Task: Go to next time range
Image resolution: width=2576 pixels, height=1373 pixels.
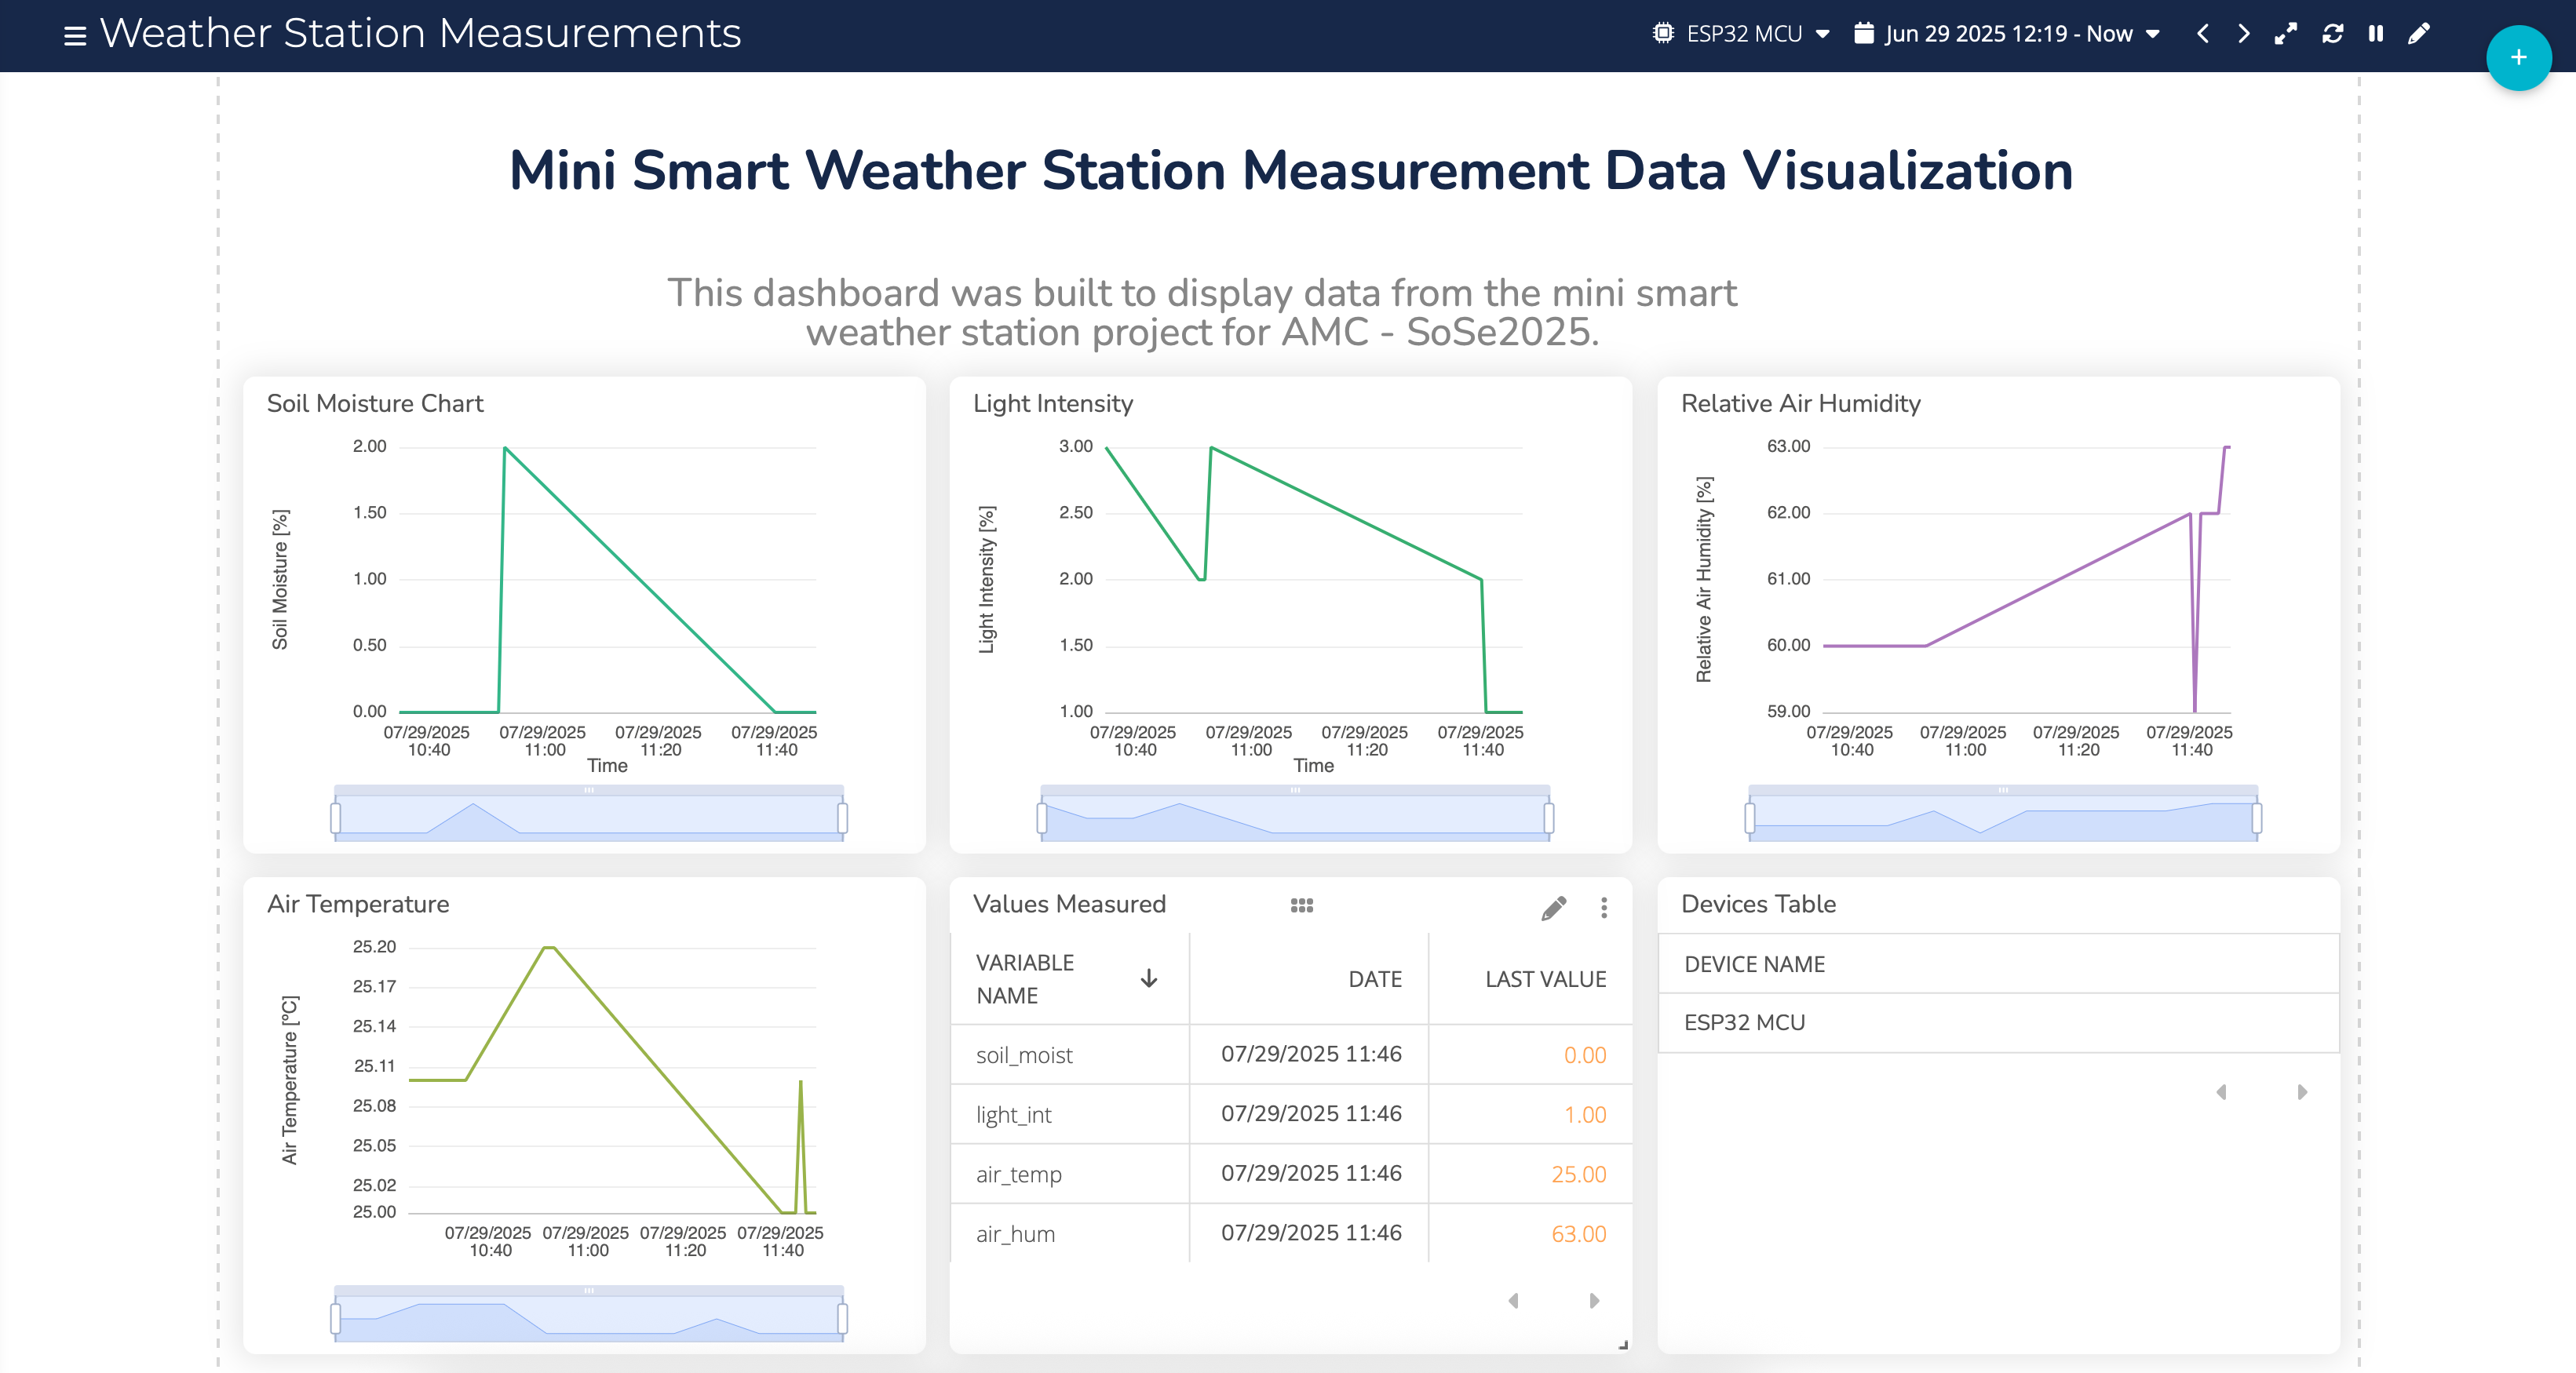Action: tap(2243, 34)
